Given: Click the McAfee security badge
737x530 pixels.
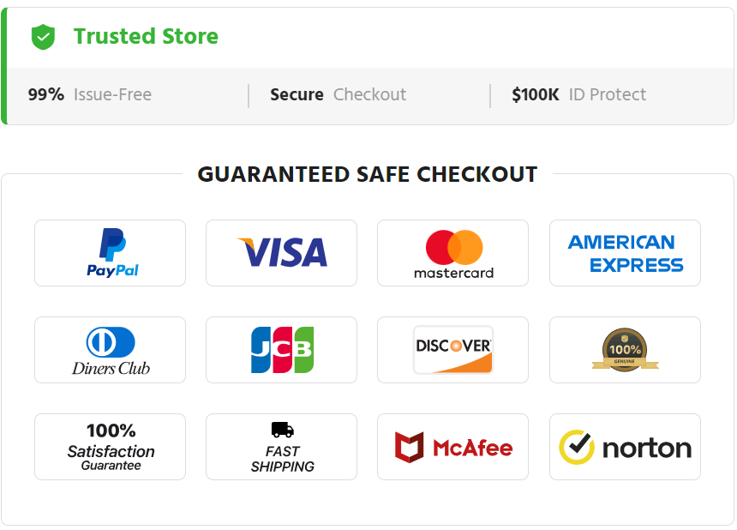Looking at the screenshot, I should click(x=452, y=447).
